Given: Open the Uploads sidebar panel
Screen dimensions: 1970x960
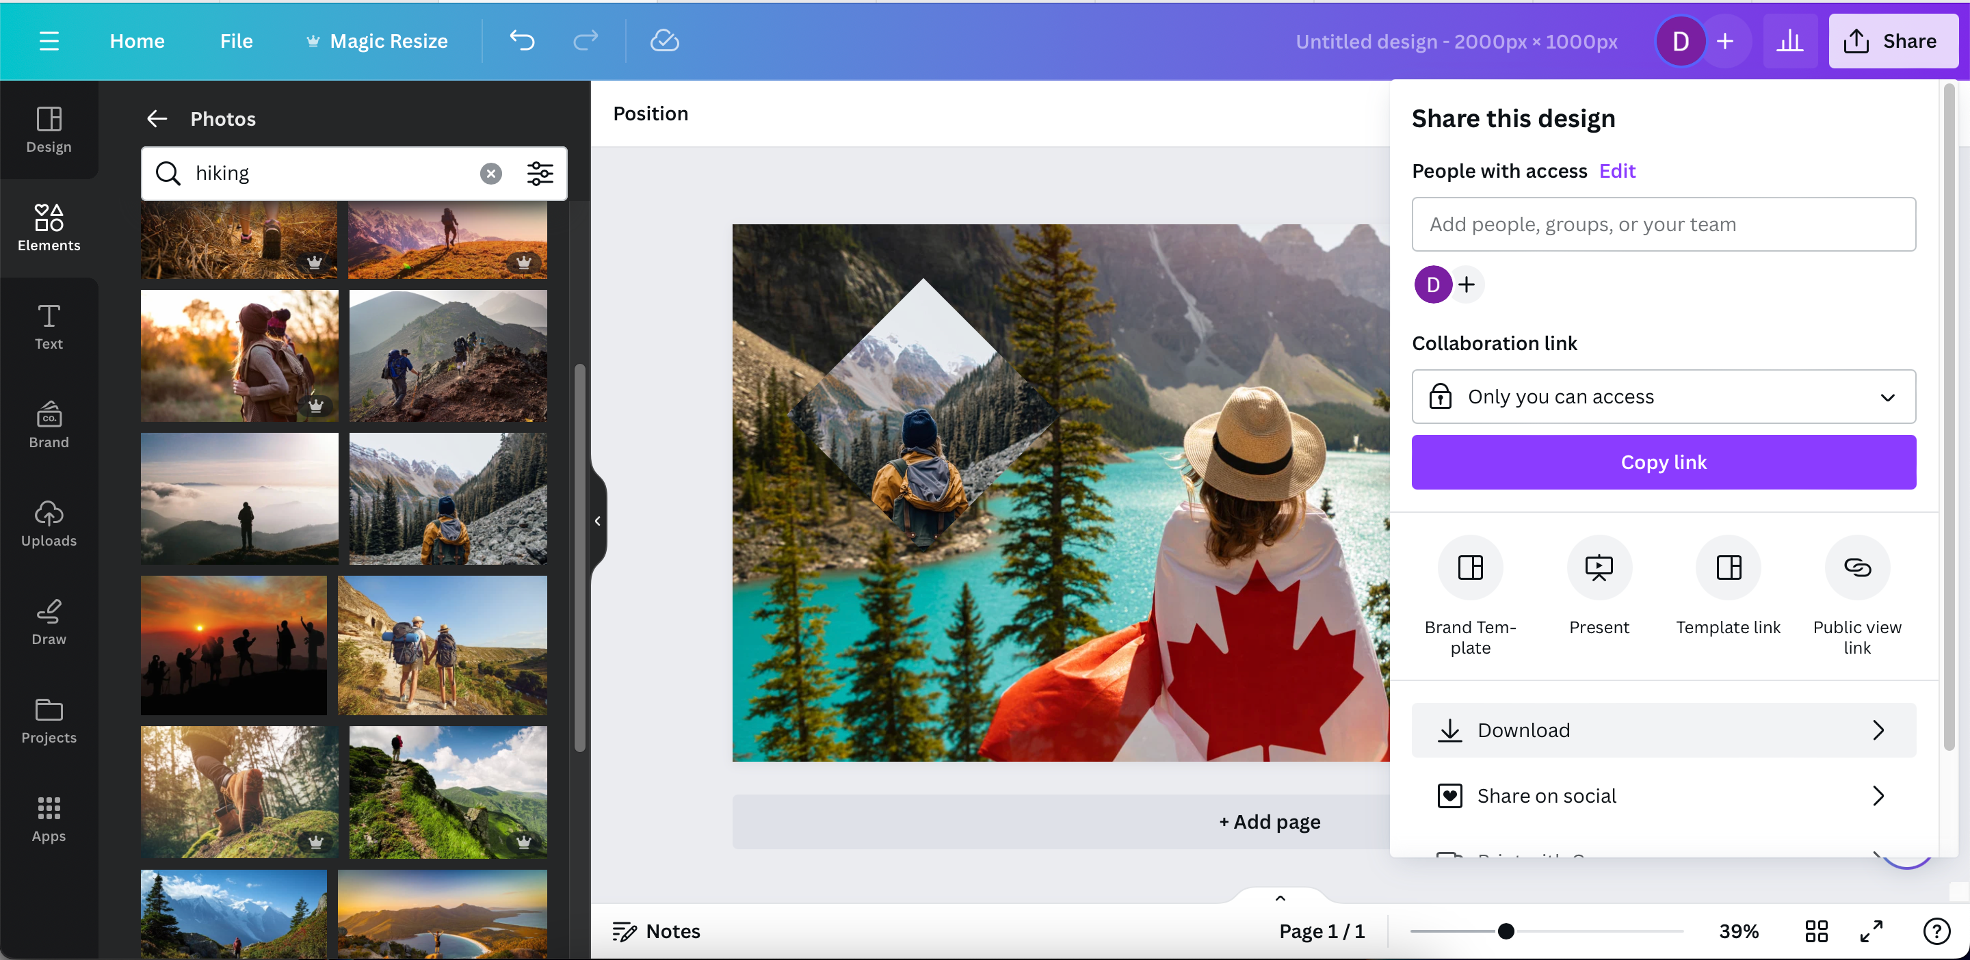Looking at the screenshot, I should pos(49,524).
